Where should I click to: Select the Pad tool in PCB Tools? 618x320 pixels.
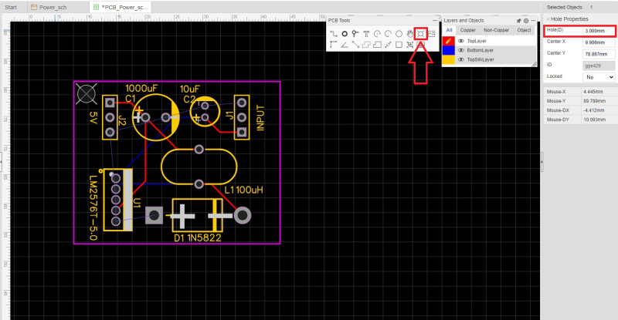(x=345, y=34)
